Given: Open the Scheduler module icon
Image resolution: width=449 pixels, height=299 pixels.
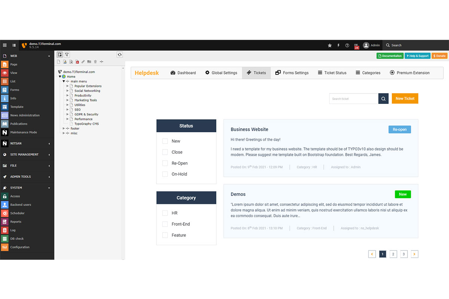Looking at the screenshot, I should point(4,213).
